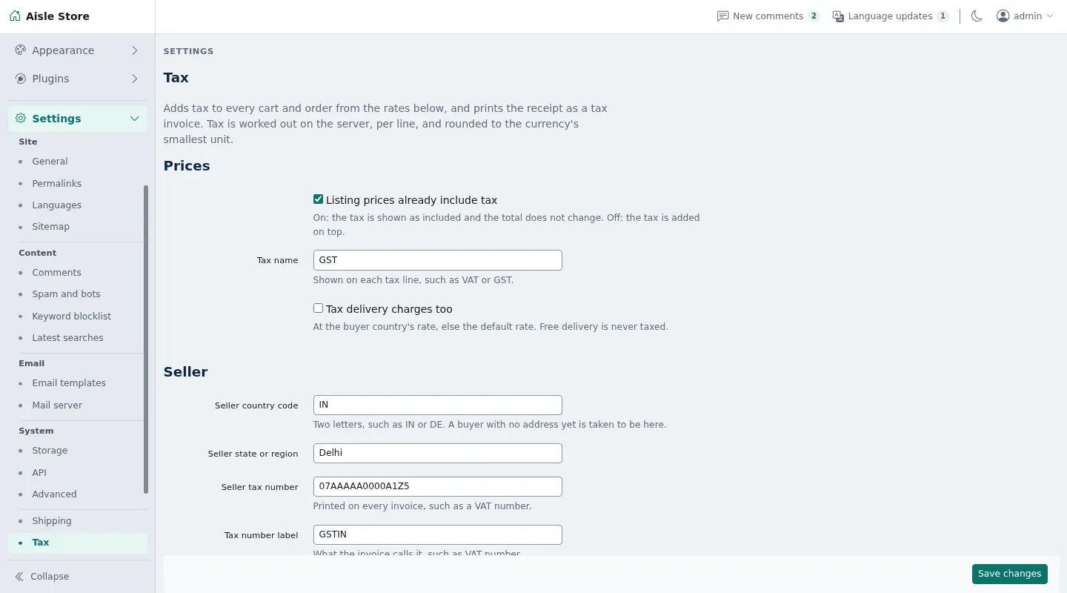The width and height of the screenshot is (1067, 593).
Task: Click the admin user avatar icon
Action: click(1003, 16)
